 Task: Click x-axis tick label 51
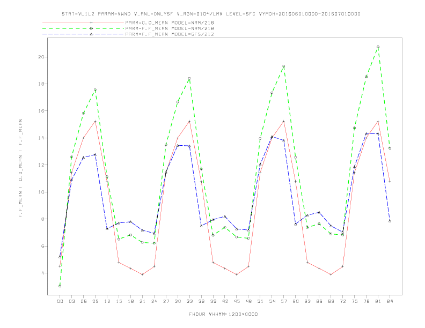260,301
